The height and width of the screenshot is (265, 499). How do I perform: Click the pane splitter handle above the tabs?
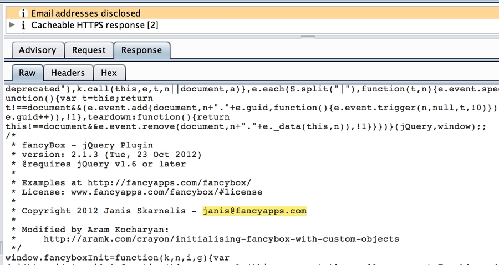306,37
